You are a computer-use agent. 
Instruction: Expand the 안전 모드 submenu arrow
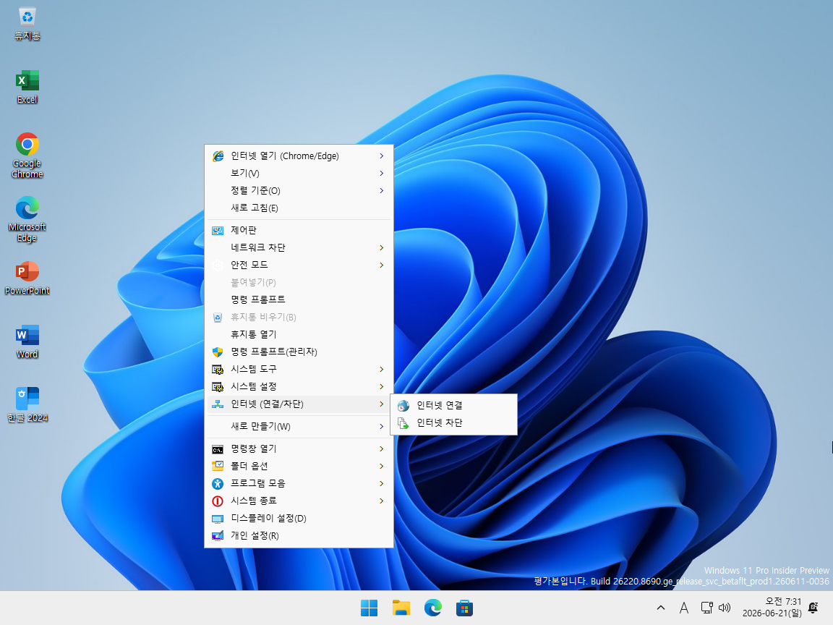[382, 265]
